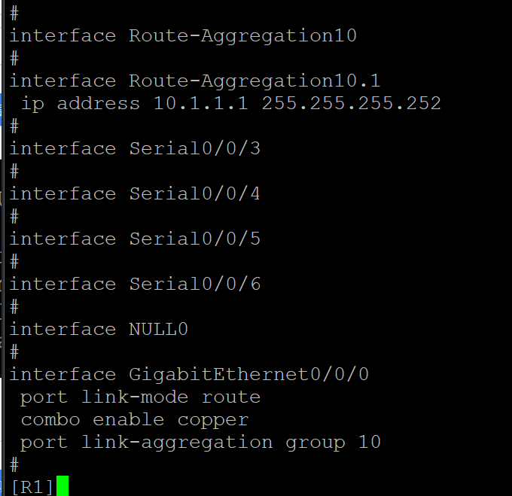Click the Serial0/0/3 interface name

point(194,148)
